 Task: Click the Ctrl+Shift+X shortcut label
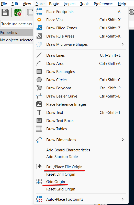(110, 20)
